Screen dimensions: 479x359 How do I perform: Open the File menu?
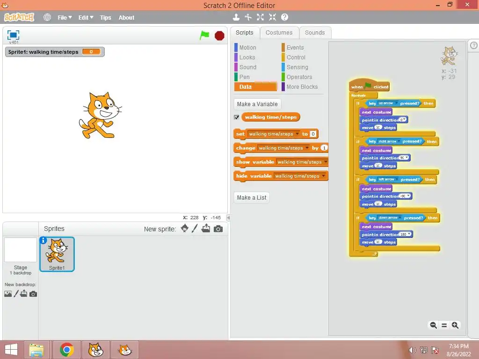[65, 18]
